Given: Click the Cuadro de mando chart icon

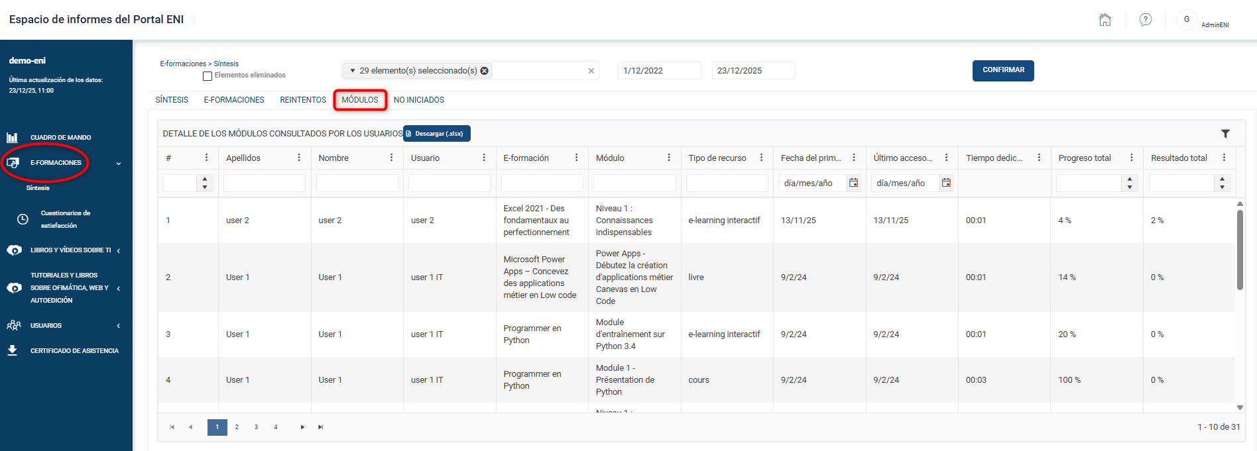Looking at the screenshot, I should (12, 138).
